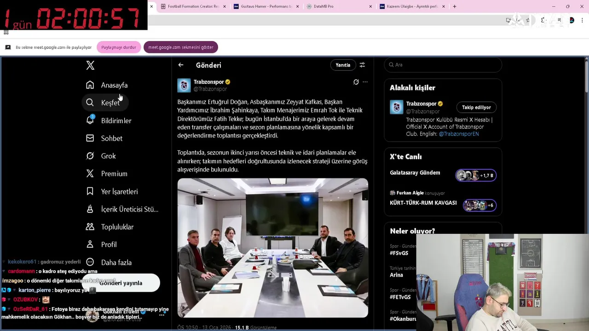
Task: Close the Gustavo Hamer tab
Action: click(x=298, y=6)
